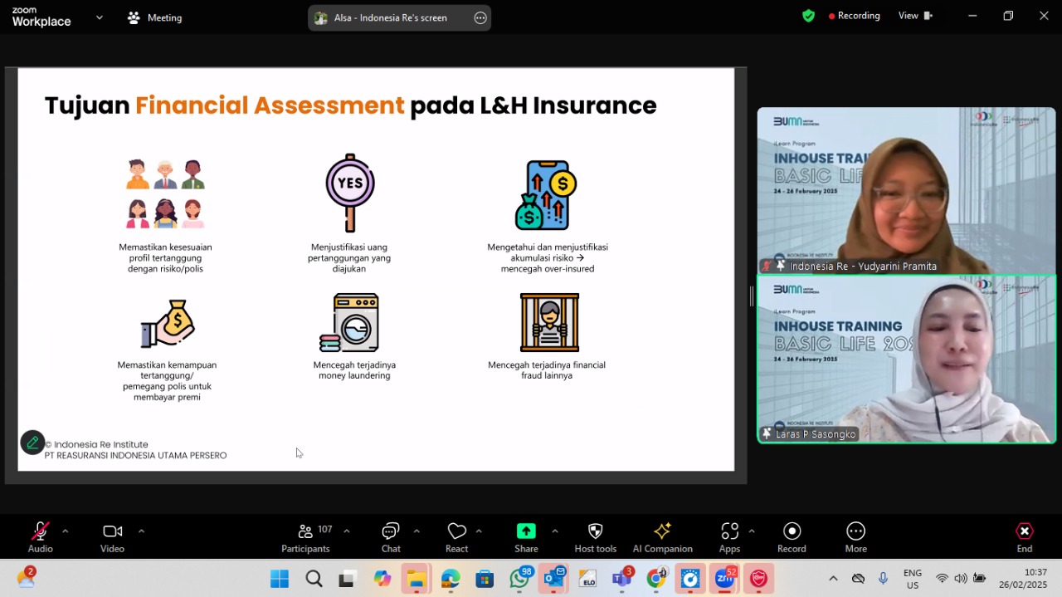Expand the video options chevron
The width and height of the screenshot is (1062, 597).
coord(141,531)
